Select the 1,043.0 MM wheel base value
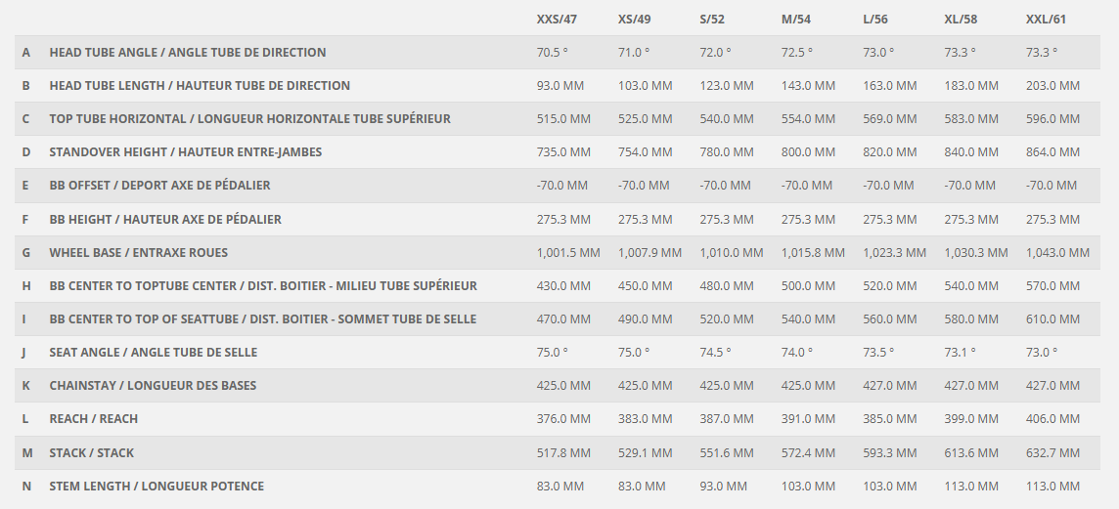The width and height of the screenshot is (1119, 509). click(1057, 253)
